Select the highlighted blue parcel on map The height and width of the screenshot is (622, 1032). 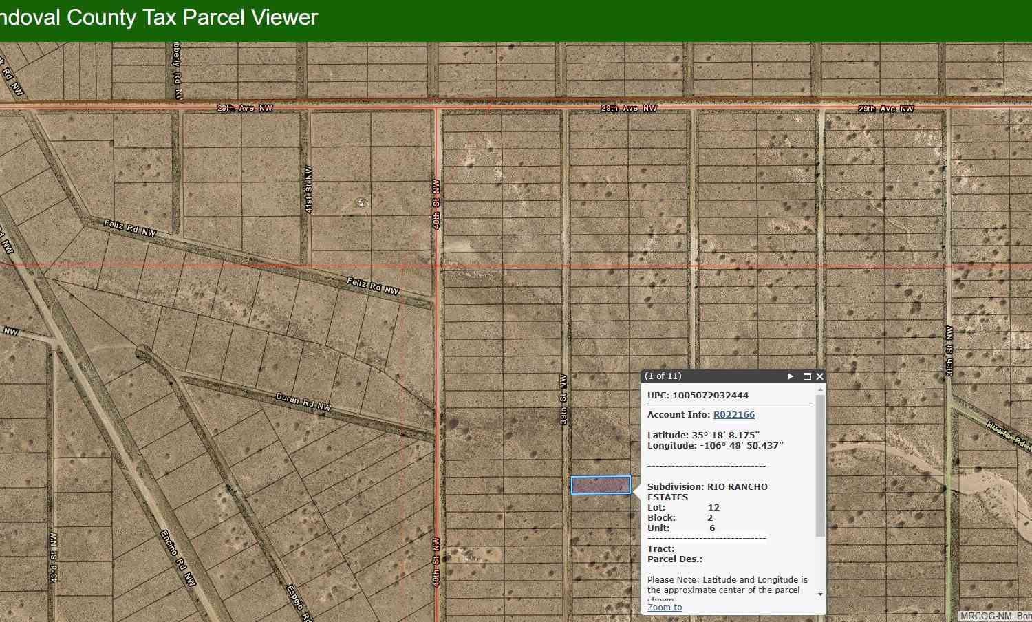click(x=601, y=485)
